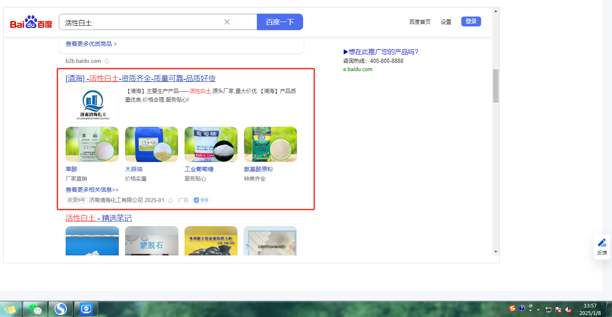Expand the arrow after 济南清海化工有限公司 2025-01

coord(170,200)
